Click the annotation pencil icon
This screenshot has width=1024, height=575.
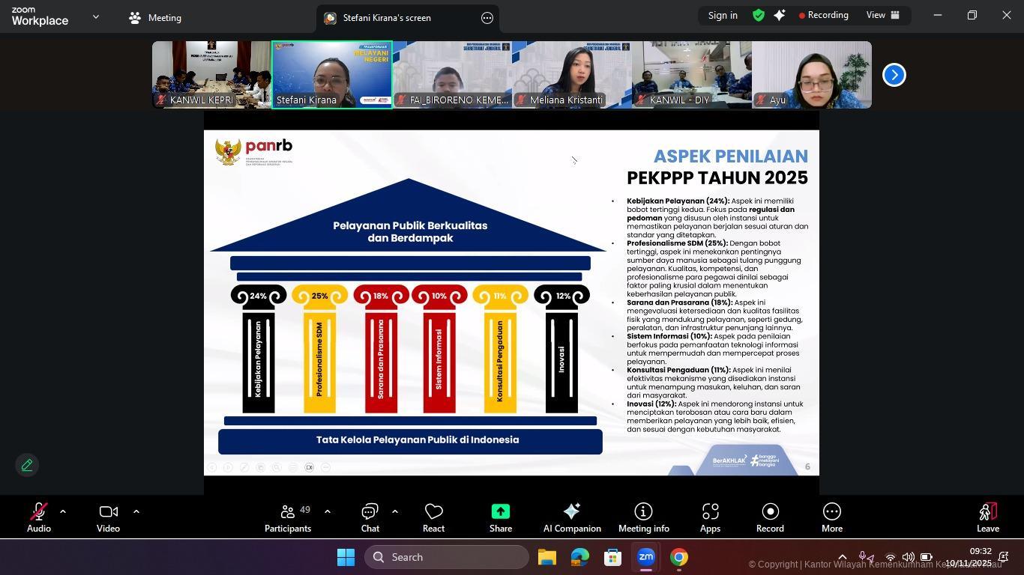(27, 465)
